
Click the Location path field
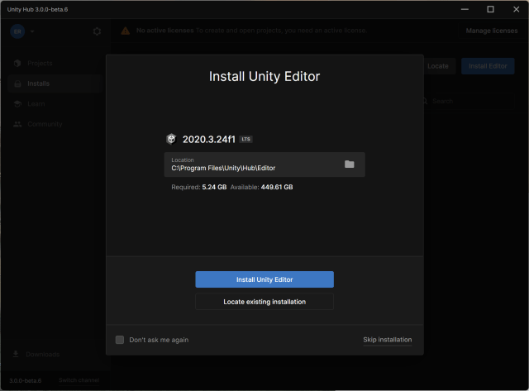click(x=264, y=165)
